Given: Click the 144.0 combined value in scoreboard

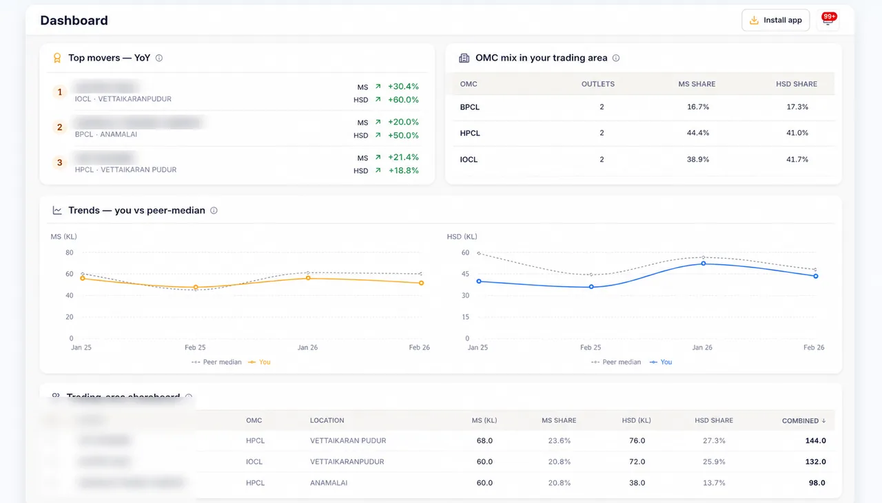Looking at the screenshot, I should [815, 440].
